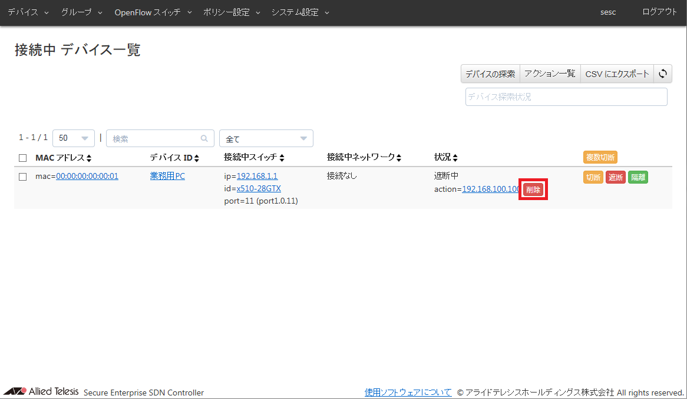Click the デバイス探索状況 field
Image resolution: width=687 pixels, height=399 pixels.
(566, 97)
